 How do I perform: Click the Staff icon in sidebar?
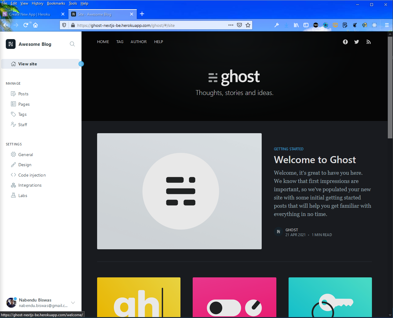pos(13,124)
